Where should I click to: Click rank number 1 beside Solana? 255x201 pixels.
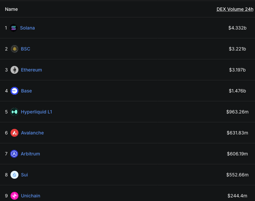coord(6,28)
